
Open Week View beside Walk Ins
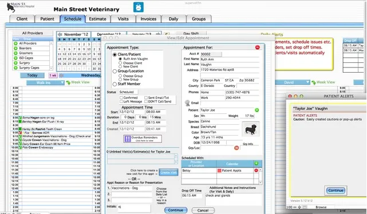[x=78, y=82]
